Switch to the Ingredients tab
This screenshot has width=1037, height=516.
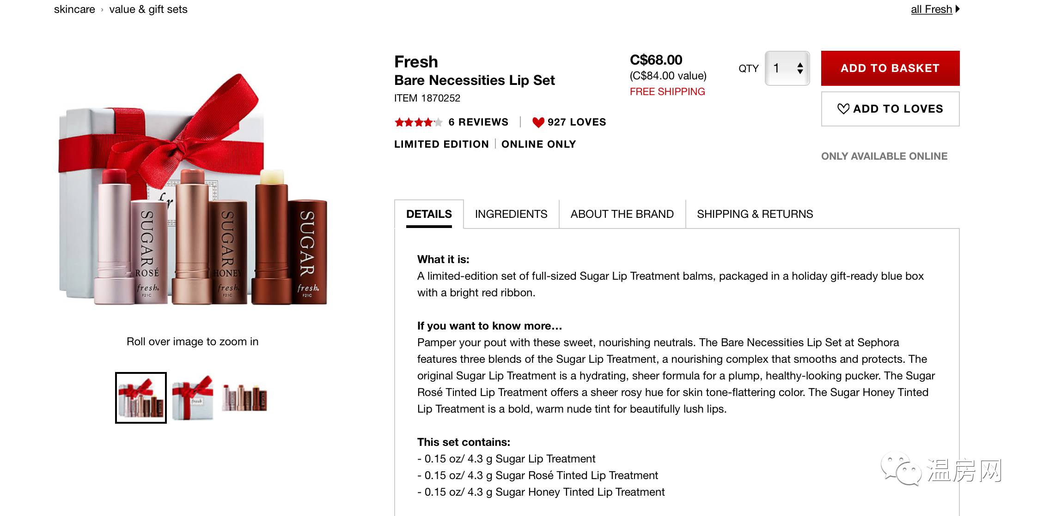pyautogui.click(x=511, y=214)
